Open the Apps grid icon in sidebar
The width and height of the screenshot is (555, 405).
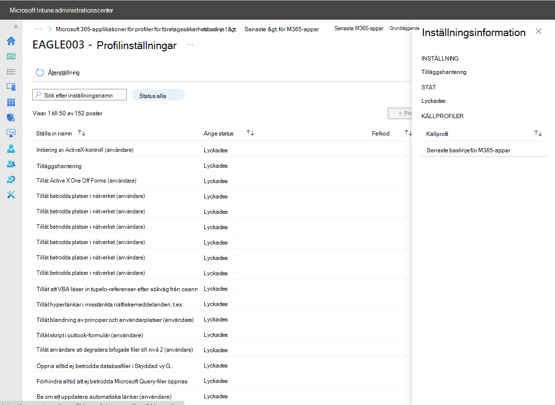[11, 102]
